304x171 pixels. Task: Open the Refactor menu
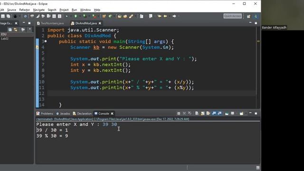point(25,10)
